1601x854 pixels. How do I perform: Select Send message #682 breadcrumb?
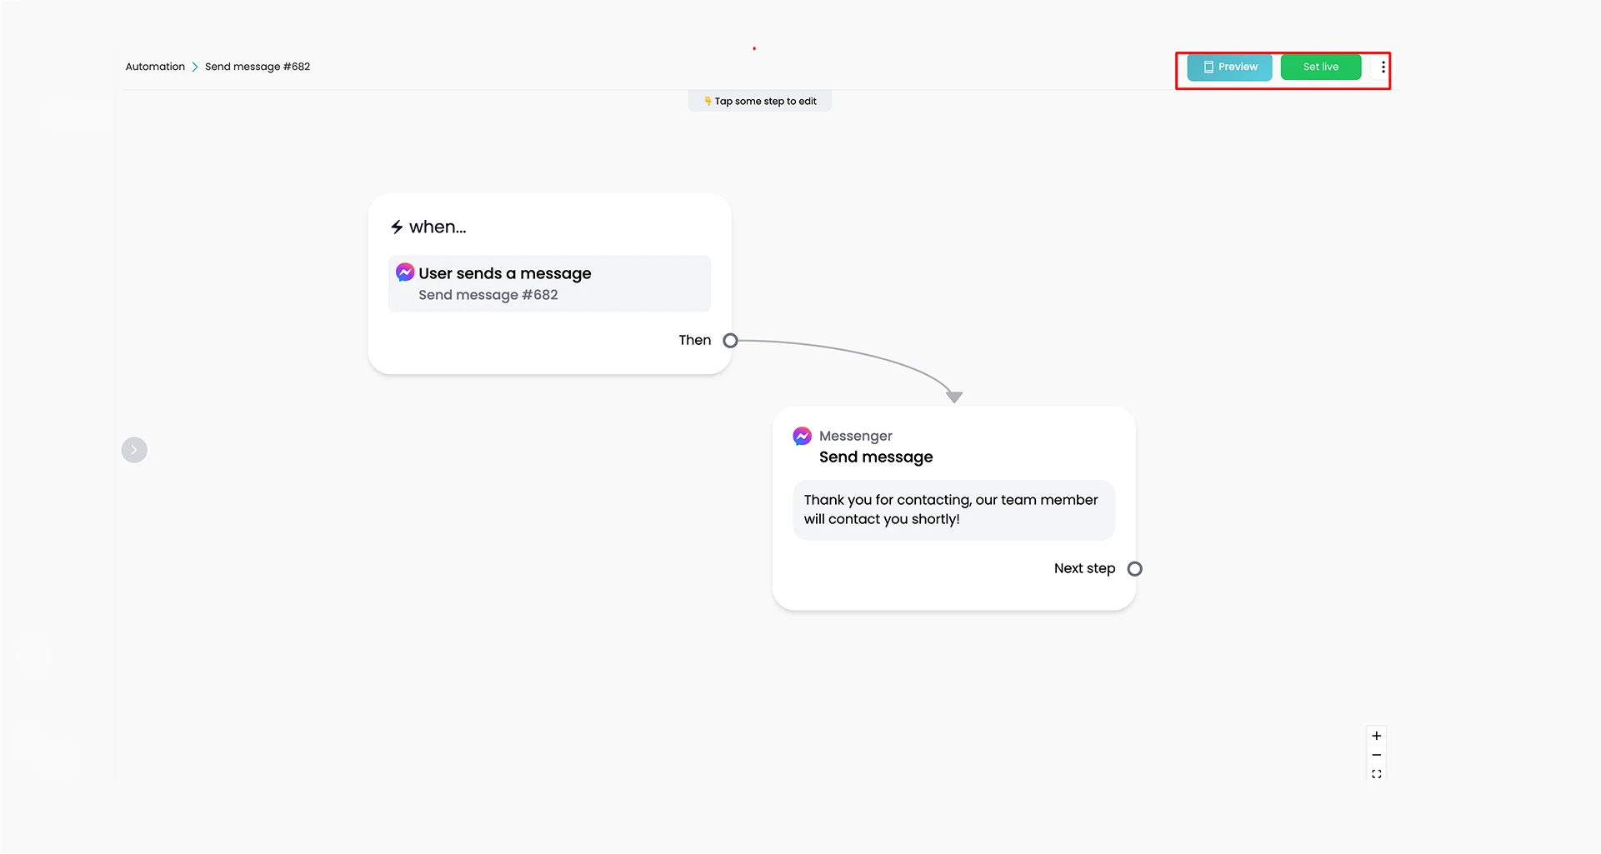coord(258,67)
